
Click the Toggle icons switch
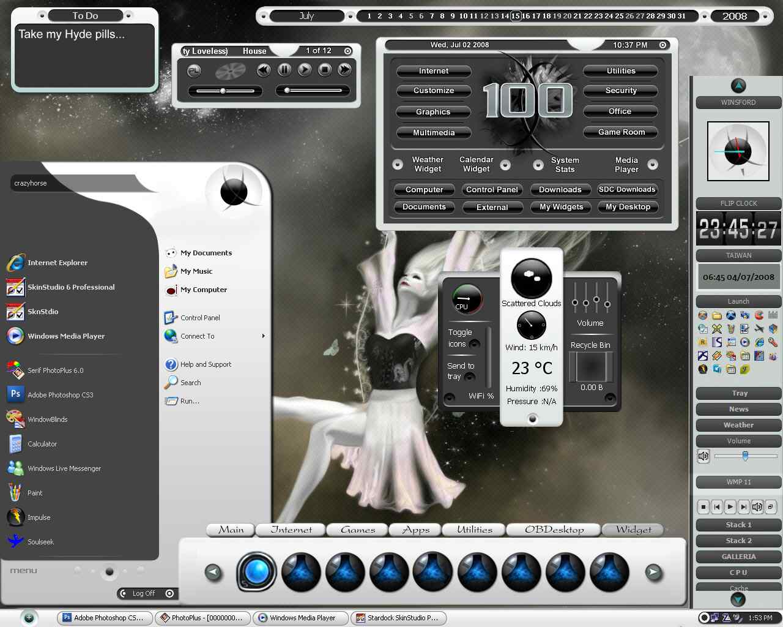pos(474,344)
